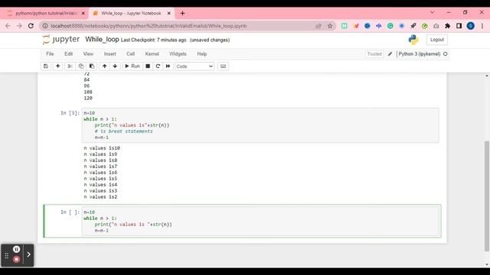490x275 pixels.
Task: Open the Insert menu
Action: coord(109,54)
